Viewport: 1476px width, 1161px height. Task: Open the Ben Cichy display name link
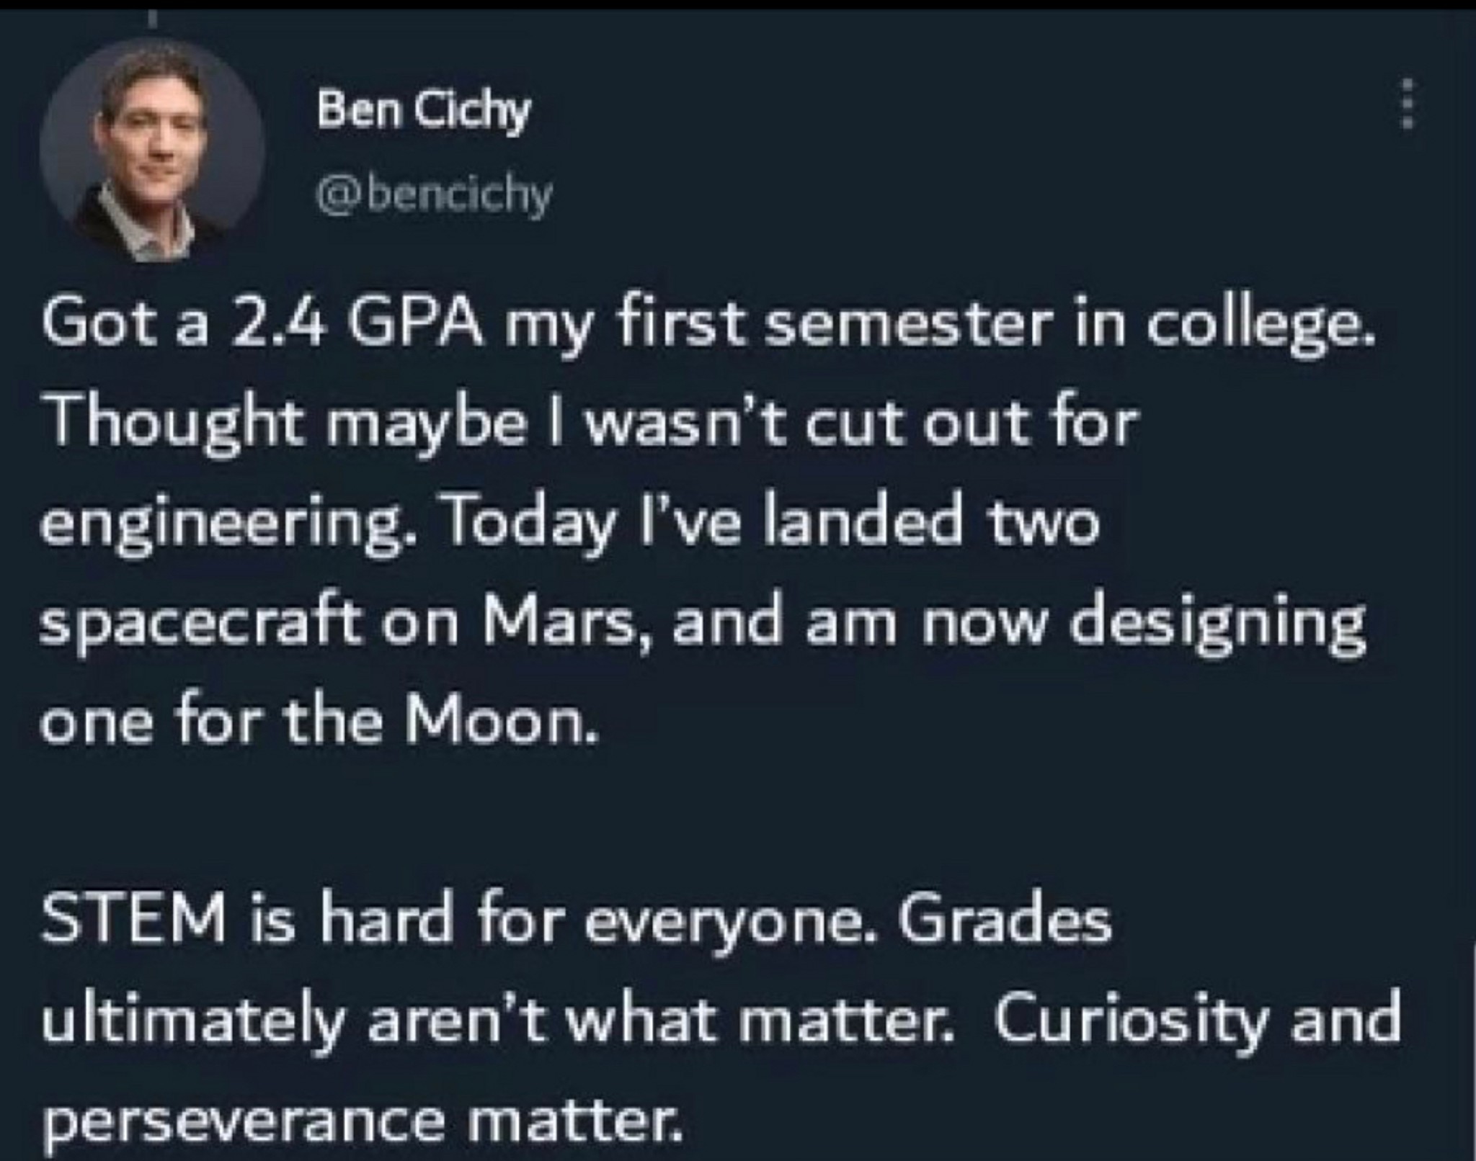424,112
